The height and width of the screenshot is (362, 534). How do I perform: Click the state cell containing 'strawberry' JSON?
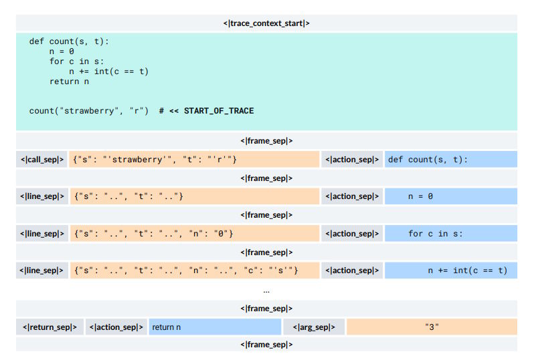click(193, 160)
